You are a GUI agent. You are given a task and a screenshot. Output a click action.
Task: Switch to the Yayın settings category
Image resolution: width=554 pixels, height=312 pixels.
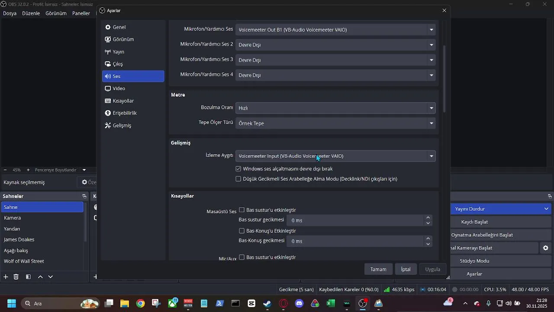coord(133,52)
